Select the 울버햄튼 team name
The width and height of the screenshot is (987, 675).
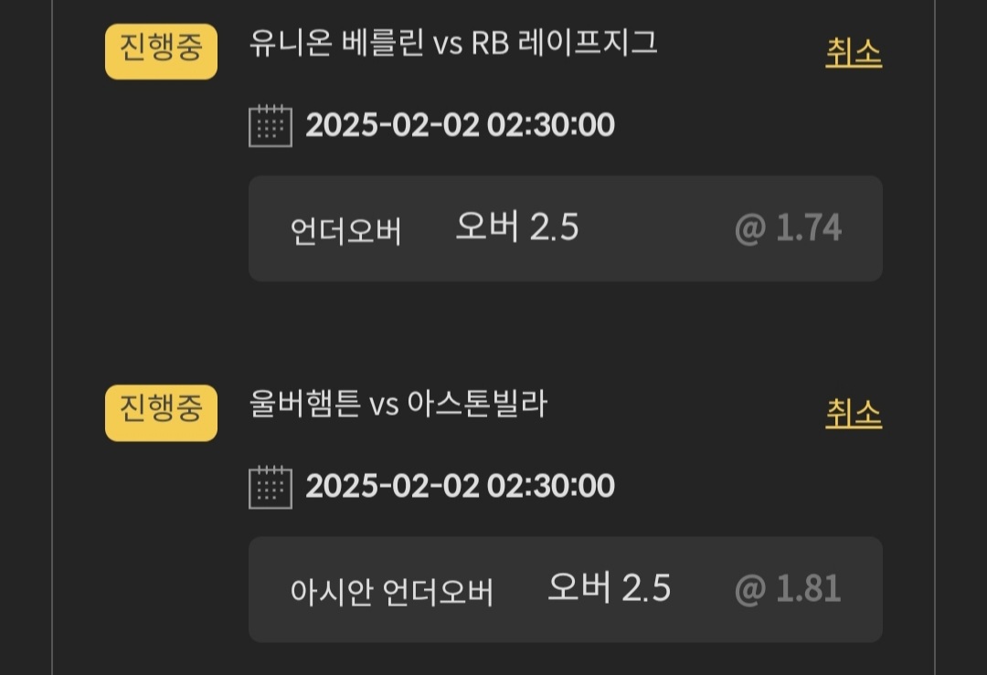pos(304,404)
